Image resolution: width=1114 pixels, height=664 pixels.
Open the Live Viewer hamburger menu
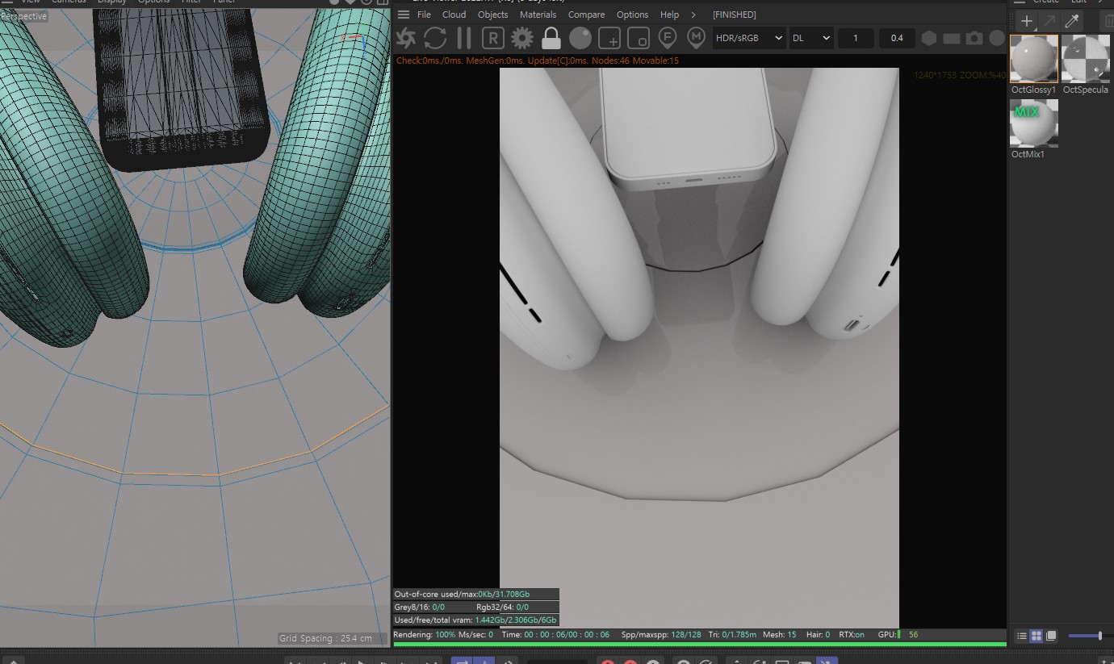pyautogui.click(x=404, y=15)
